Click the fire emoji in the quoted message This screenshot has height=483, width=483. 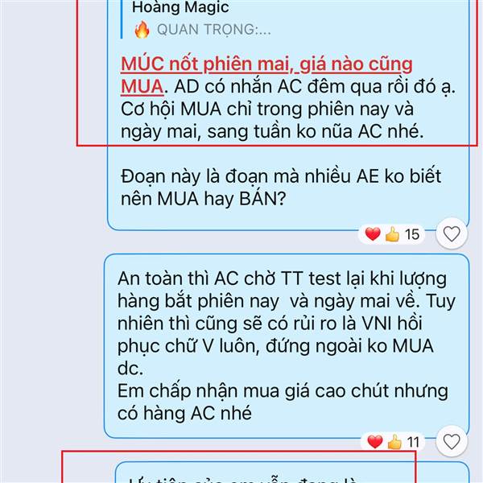coord(142,30)
